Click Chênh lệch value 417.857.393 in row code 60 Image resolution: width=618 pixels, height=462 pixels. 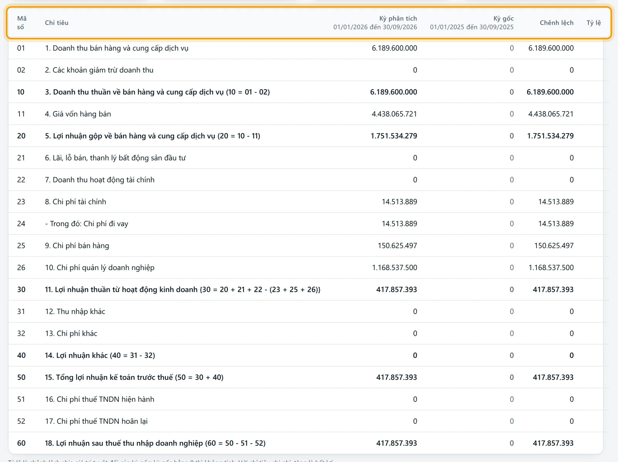point(553,443)
